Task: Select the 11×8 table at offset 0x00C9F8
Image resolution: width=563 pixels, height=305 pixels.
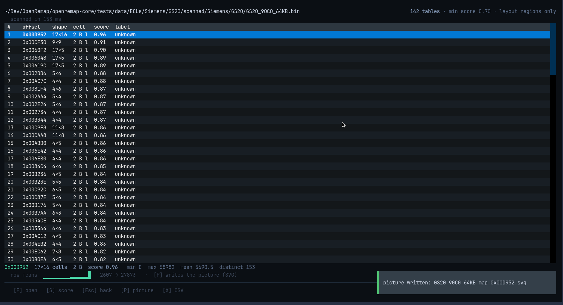Action: [277, 128]
